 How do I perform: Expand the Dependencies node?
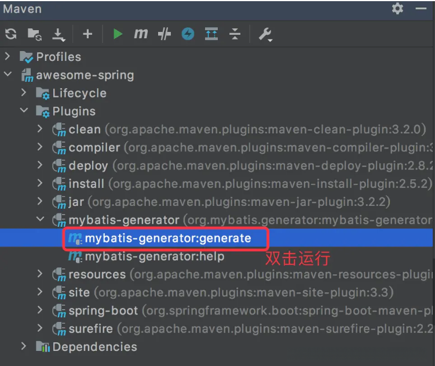(x=24, y=346)
